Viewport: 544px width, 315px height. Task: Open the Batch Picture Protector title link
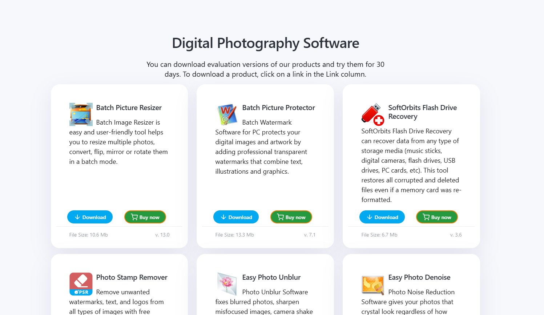[x=279, y=108]
